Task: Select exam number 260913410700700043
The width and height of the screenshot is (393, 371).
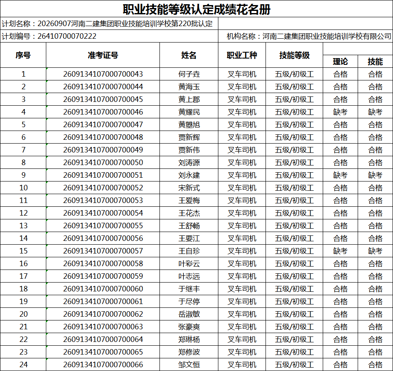Action: pyautogui.click(x=103, y=74)
